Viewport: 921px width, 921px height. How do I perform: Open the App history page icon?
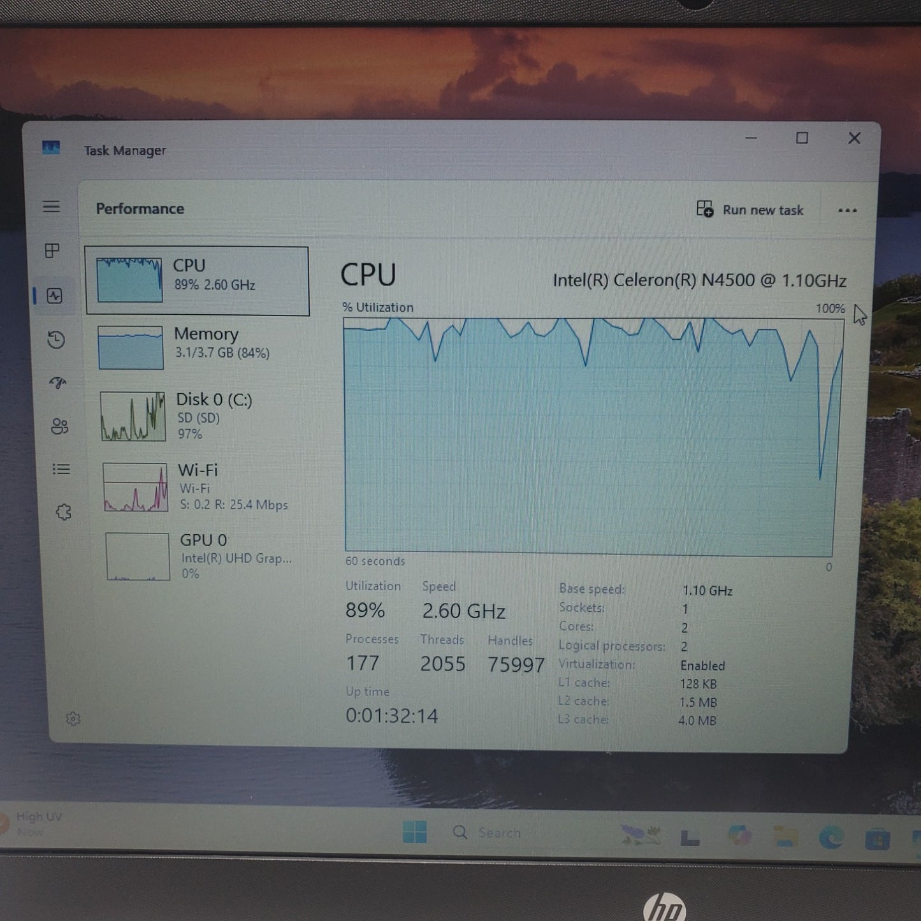tap(56, 340)
